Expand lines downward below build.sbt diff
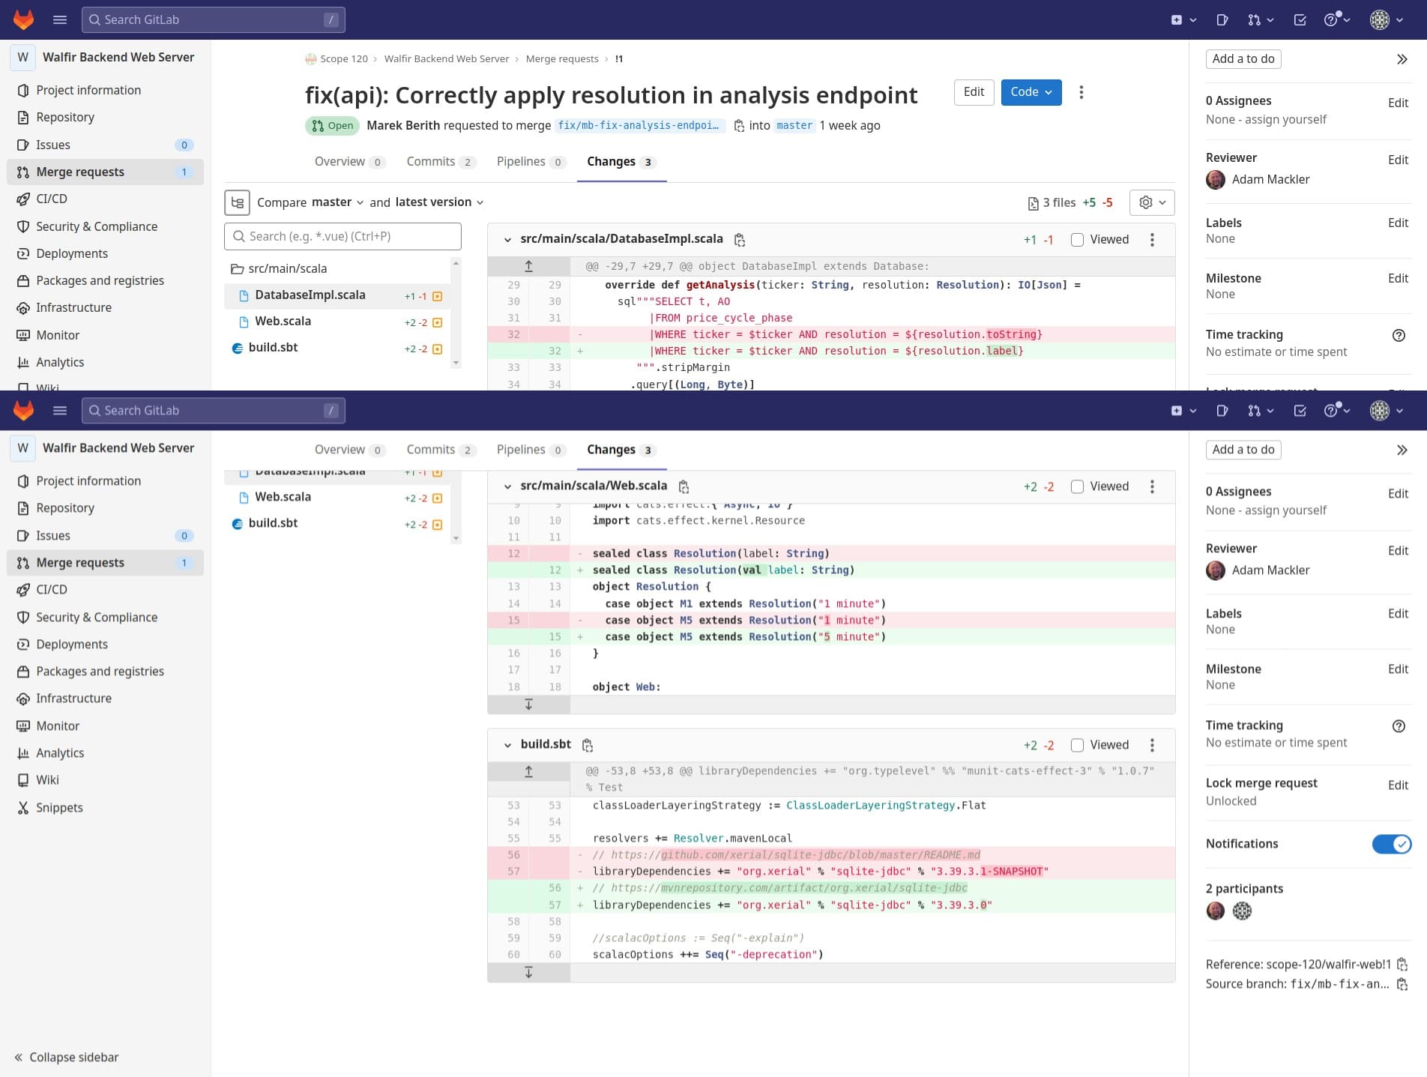1427x1077 pixels. point(528,972)
